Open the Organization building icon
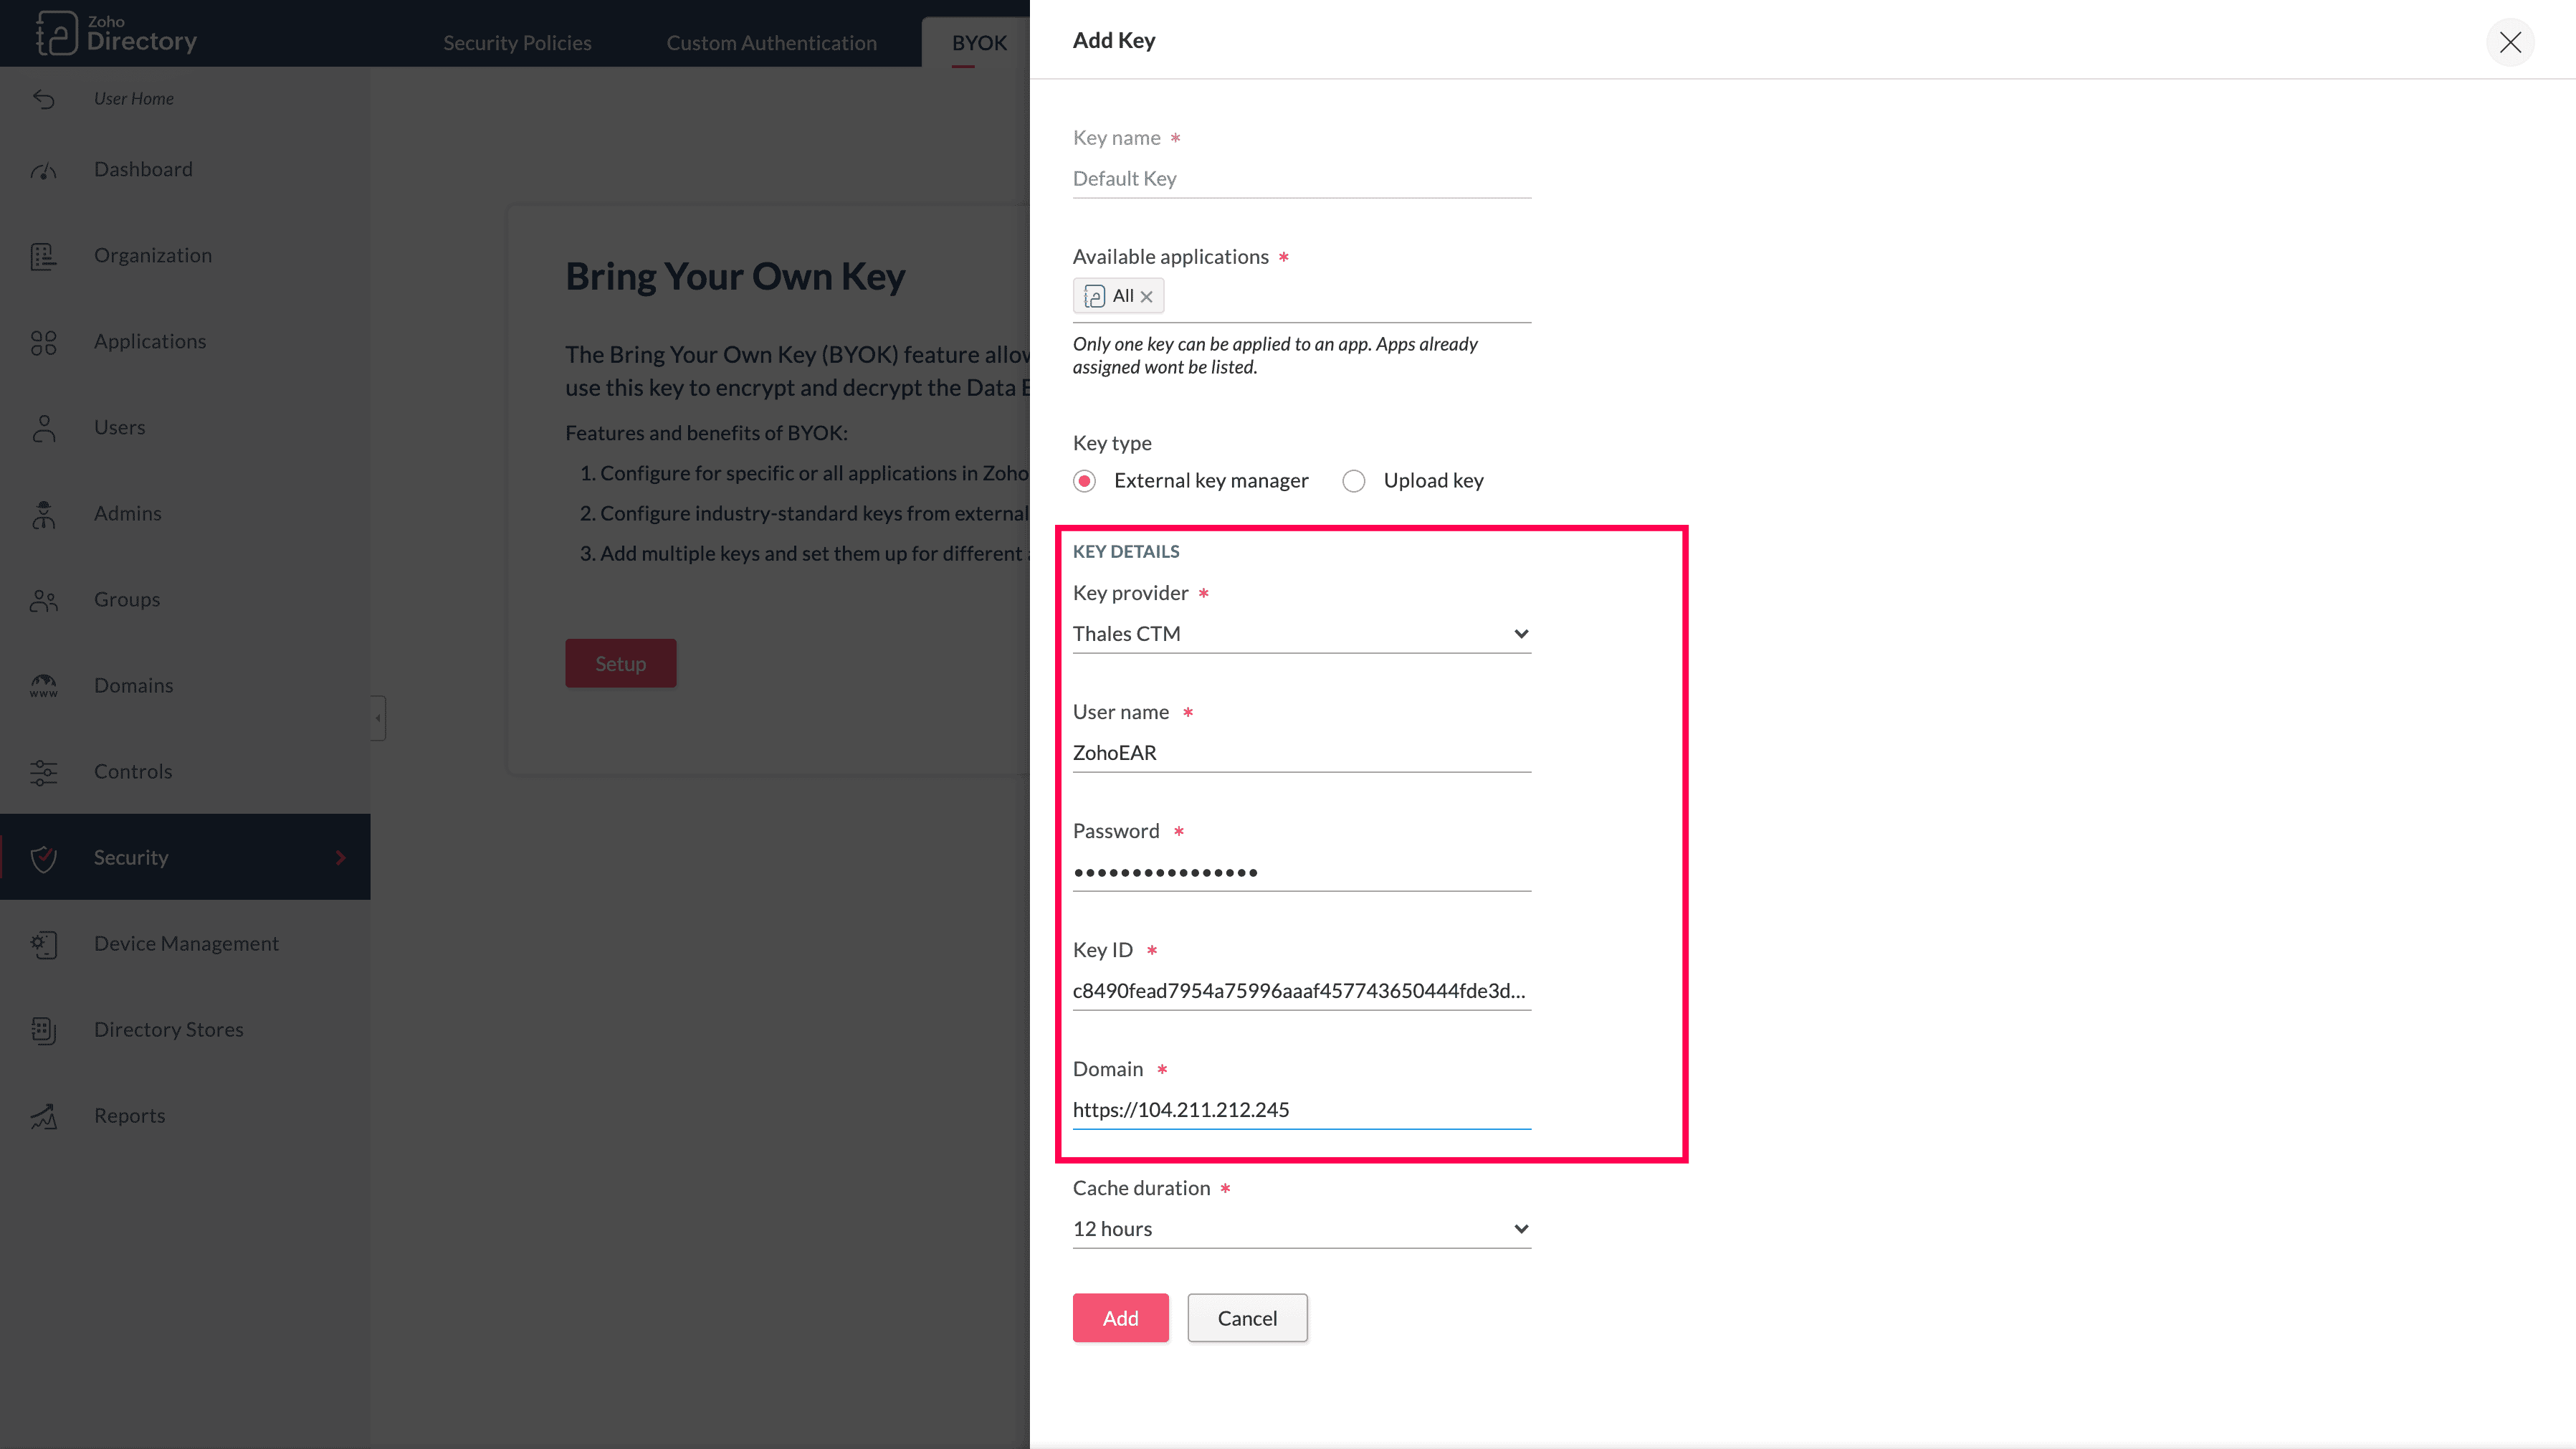2576x1449 pixels. point(43,257)
